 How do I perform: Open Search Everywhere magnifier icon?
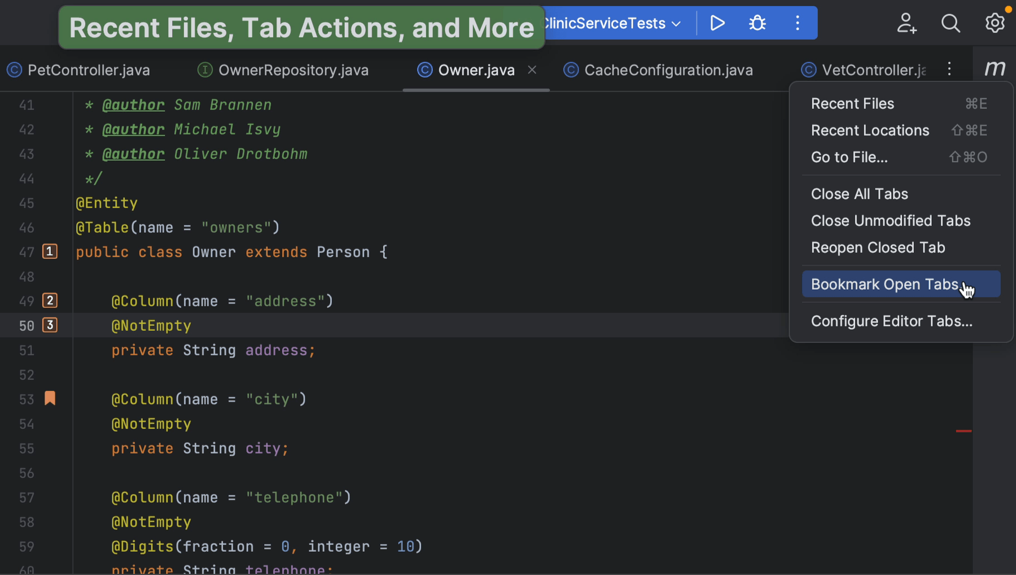[x=951, y=23]
